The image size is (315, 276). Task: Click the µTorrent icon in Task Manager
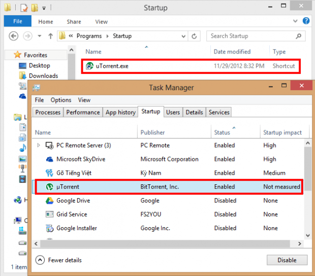pos(49,187)
